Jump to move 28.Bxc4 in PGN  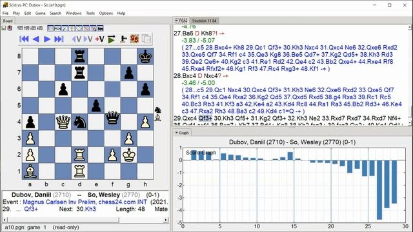pos(185,76)
